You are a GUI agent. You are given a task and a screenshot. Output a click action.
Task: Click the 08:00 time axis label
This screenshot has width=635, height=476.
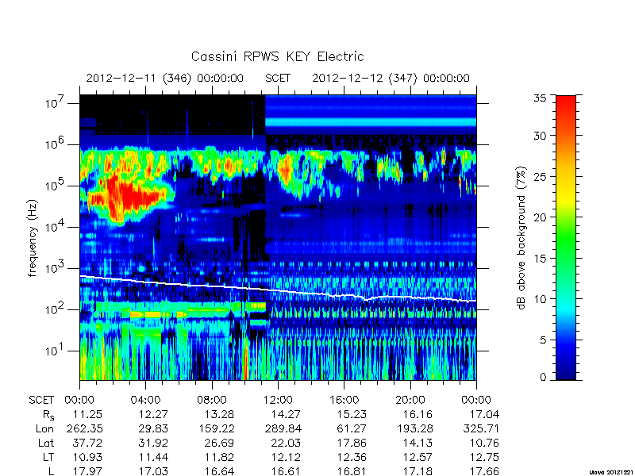tap(212, 400)
